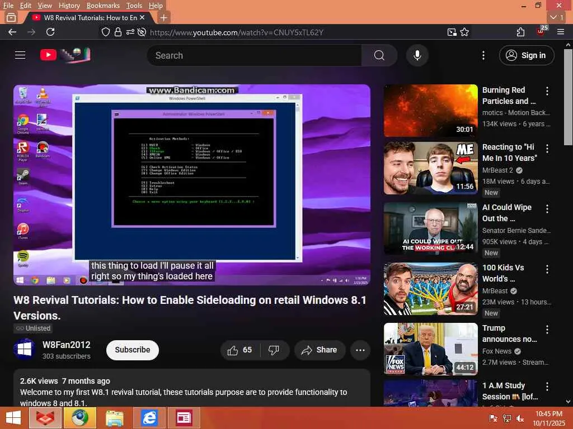Open tracking protection shield icon
This screenshot has width=573, height=429.
click(106, 32)
